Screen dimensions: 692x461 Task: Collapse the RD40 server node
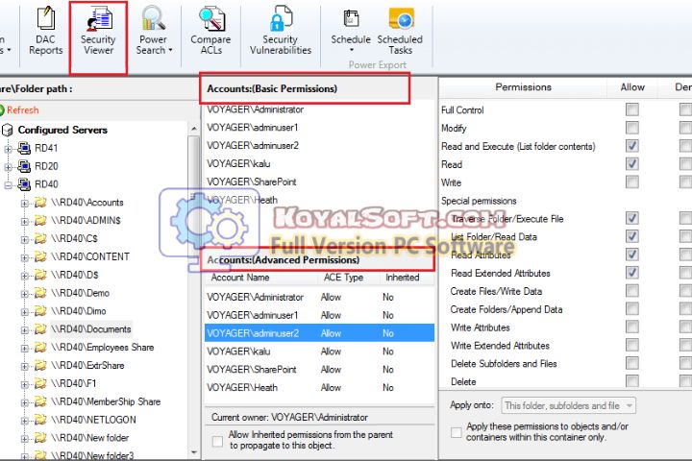[8, 185]
